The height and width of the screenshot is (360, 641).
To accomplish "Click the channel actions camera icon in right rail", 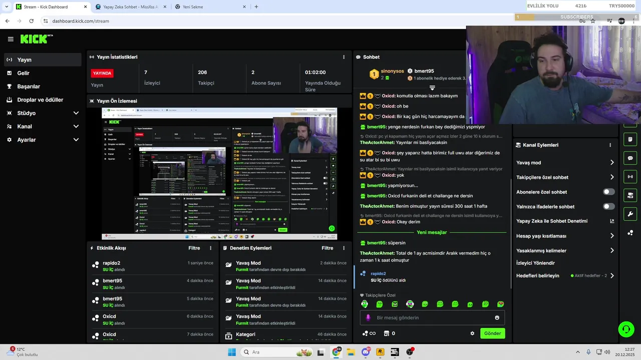I will (x=630, y=195).
